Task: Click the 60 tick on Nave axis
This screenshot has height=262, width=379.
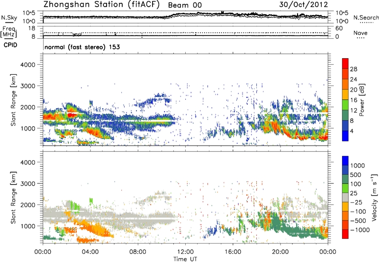Action: coord(339,28)
